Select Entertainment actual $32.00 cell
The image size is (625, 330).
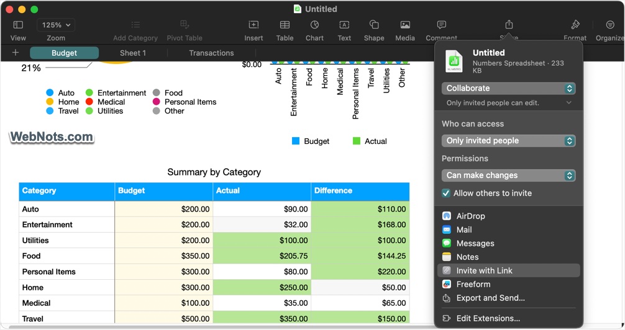[262, 225]
